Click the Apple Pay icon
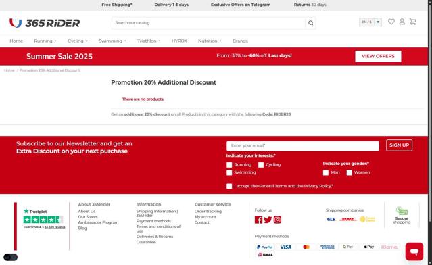This screenshot has width=432, height=265. 369,247
